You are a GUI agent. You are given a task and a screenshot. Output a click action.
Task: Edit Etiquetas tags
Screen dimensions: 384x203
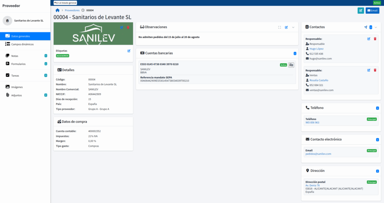pyautogui.click(x=129, y=51)
